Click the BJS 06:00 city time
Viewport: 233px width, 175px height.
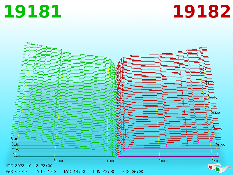pos(133,171)
